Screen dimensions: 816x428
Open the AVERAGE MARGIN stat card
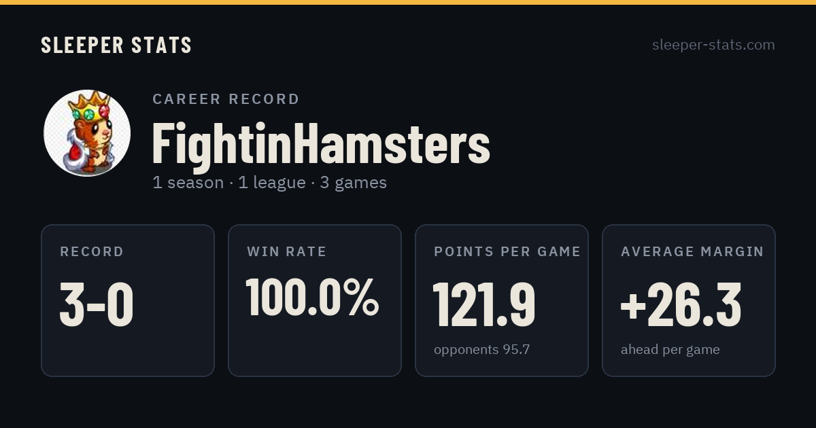point(689,300)
